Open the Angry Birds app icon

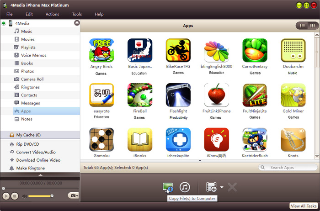pos(101,50)
